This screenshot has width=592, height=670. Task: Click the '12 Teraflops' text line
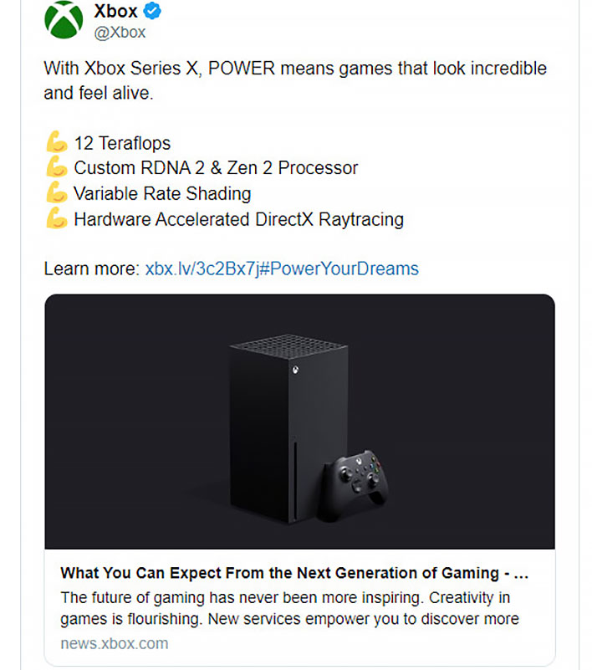click(122, 143)
